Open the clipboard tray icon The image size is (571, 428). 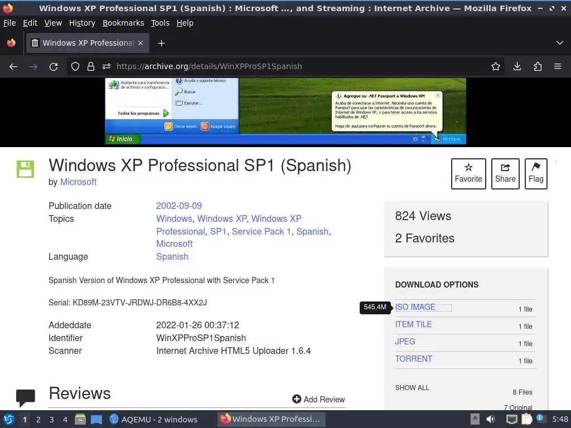[x=526, y=419]
